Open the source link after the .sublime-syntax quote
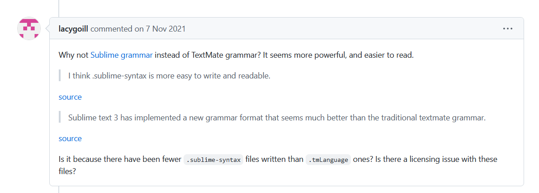539x193 pixels. [70, 97]
